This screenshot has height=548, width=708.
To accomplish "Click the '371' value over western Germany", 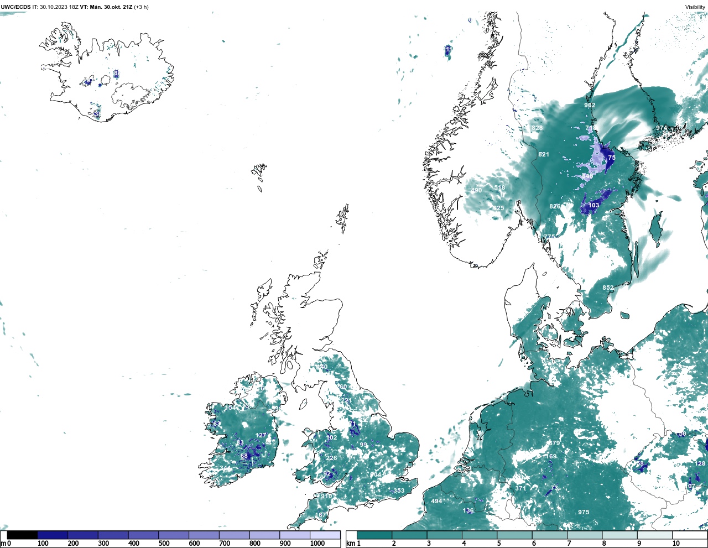I will [520, 488].
